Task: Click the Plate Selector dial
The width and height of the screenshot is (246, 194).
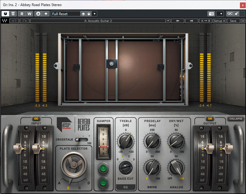Action: click(x=73, y=165)
